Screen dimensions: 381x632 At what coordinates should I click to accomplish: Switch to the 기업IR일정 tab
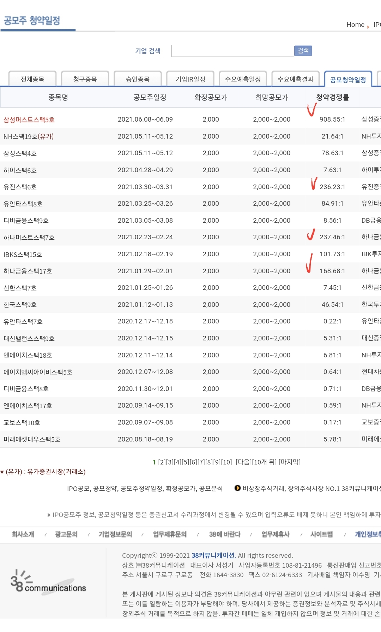(190, 79)
